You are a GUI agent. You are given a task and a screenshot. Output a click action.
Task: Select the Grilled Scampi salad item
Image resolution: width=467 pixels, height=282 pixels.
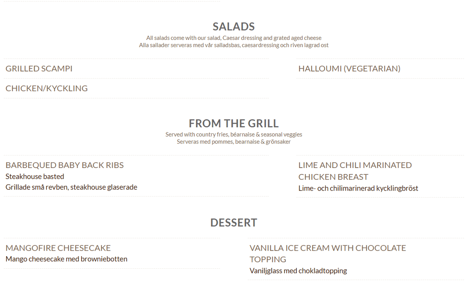(x=39, y=68)
